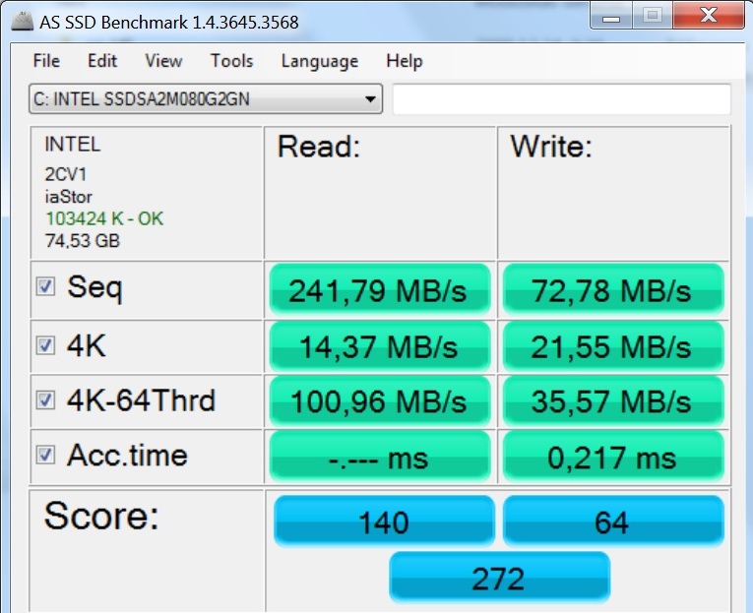The width and height of the screenshot is (753, 613).
Task: Click the write access time 0,217 ms
Action: pyautogui.click(x=613, y=457)
